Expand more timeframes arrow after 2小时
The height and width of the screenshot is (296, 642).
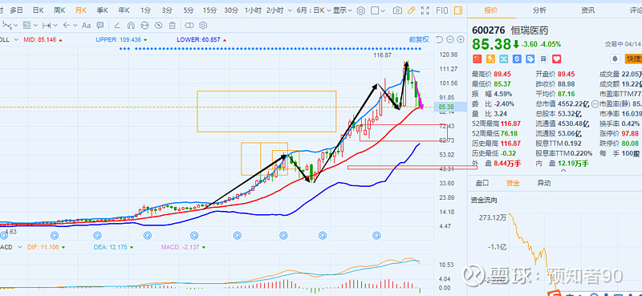point(290,10)
